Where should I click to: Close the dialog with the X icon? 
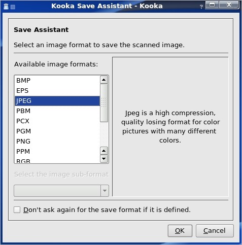[229, 5]
